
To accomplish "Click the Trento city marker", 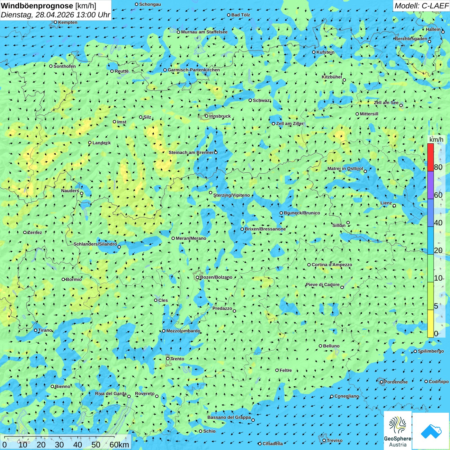I will 168,359.
